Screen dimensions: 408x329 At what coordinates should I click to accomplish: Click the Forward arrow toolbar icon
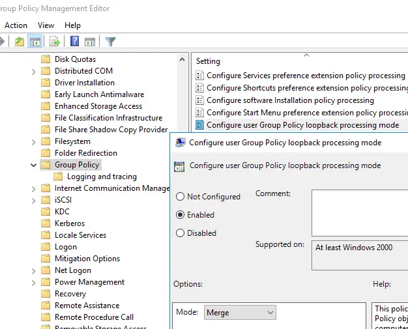[2, 41]
